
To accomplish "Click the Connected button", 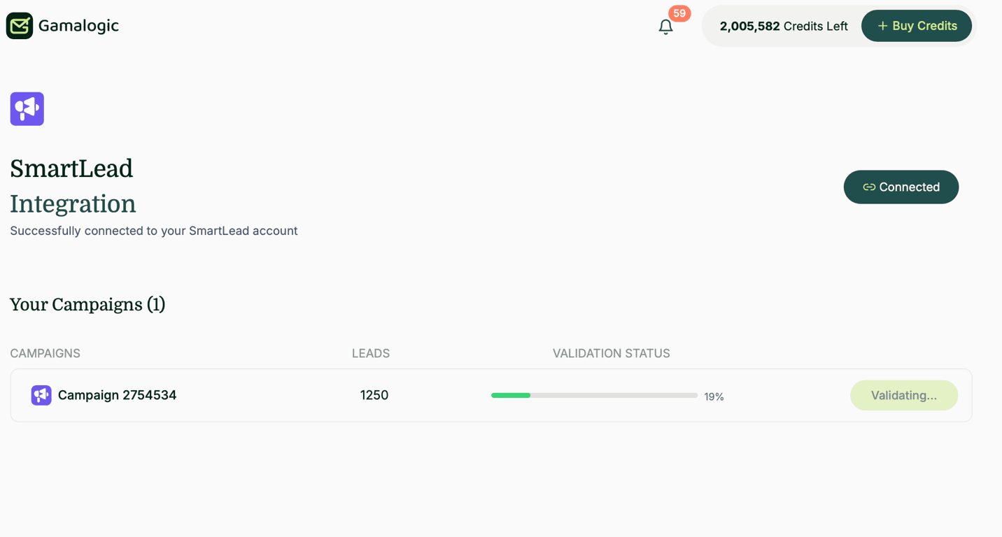I will point(901,187).
